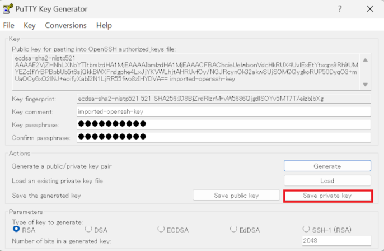
Task: Close the PuTTY Key Generator window
Action: (369, 9)
